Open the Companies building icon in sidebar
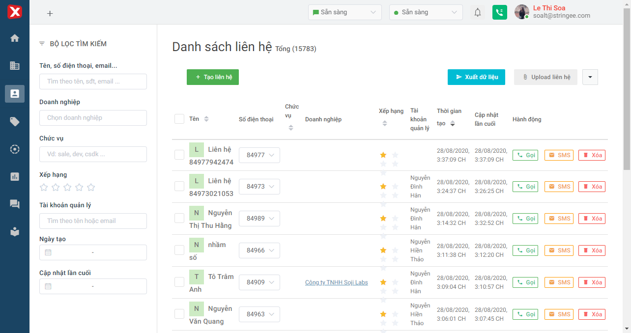Viewport: 631px width, 333px height. click(x=15, y=65)
